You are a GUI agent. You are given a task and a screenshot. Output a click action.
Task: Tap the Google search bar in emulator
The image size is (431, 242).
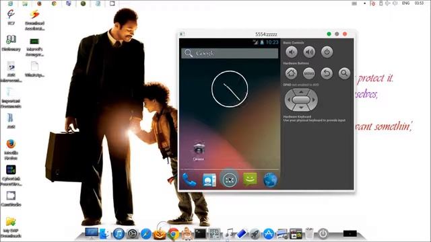[230, 53]
